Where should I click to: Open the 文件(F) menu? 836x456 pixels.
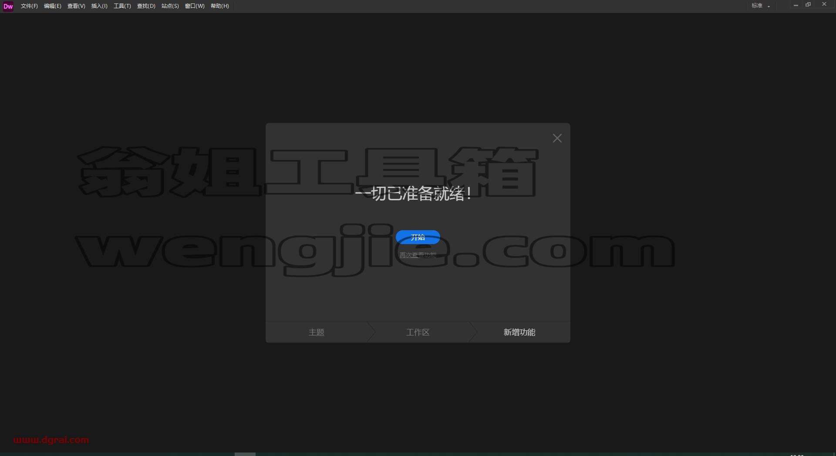pyautogui.click(x=29, y=6)
